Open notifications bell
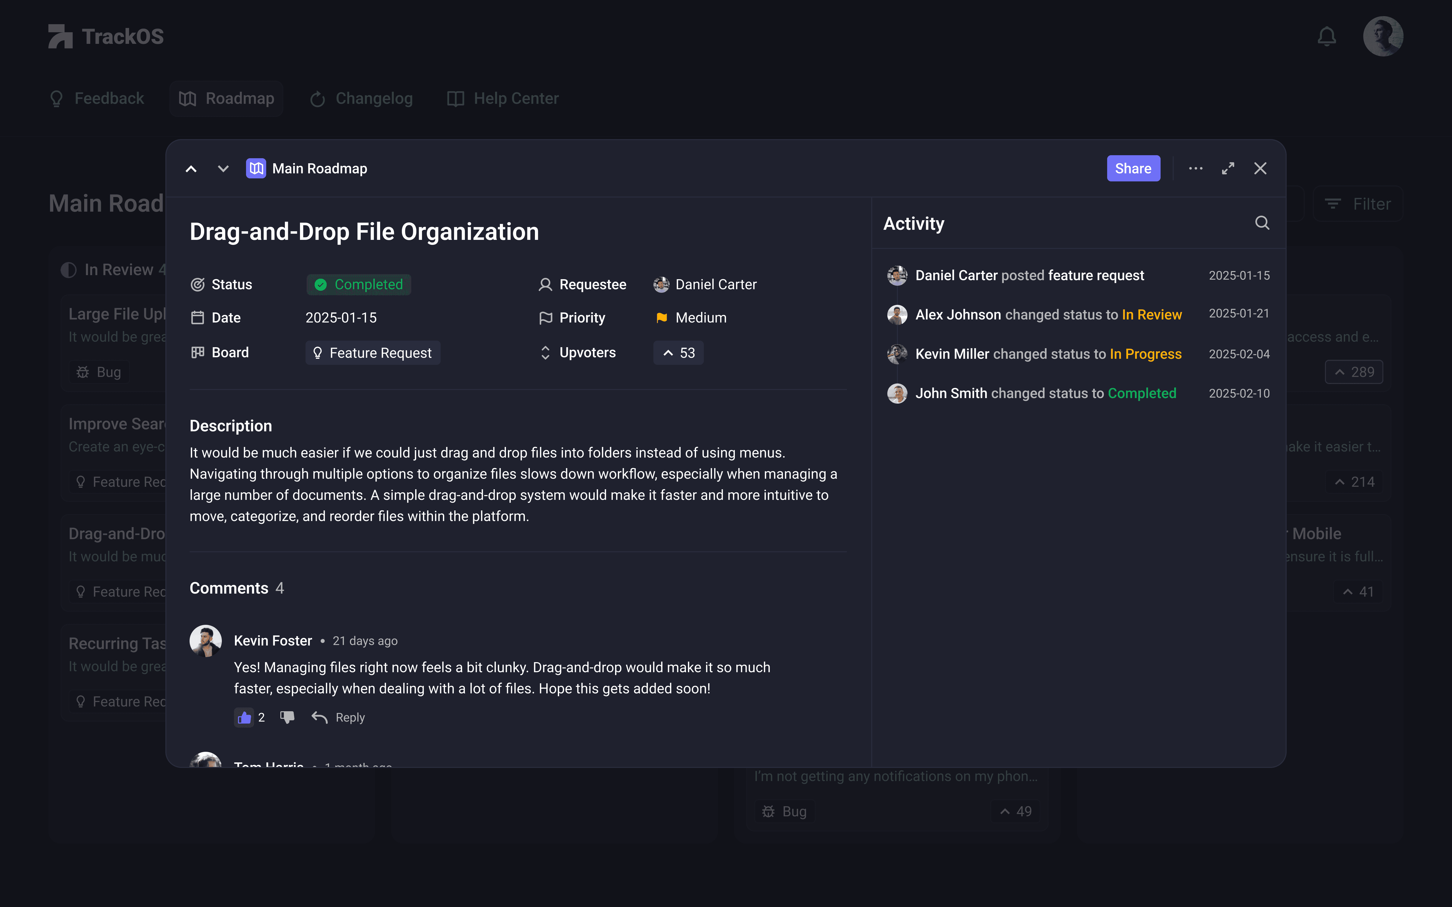 click(1327, 37)
